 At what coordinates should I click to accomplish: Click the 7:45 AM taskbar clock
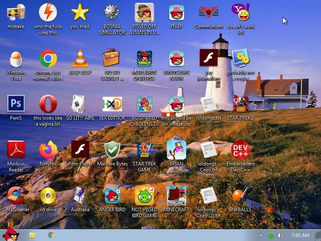[x=300, y=235]
